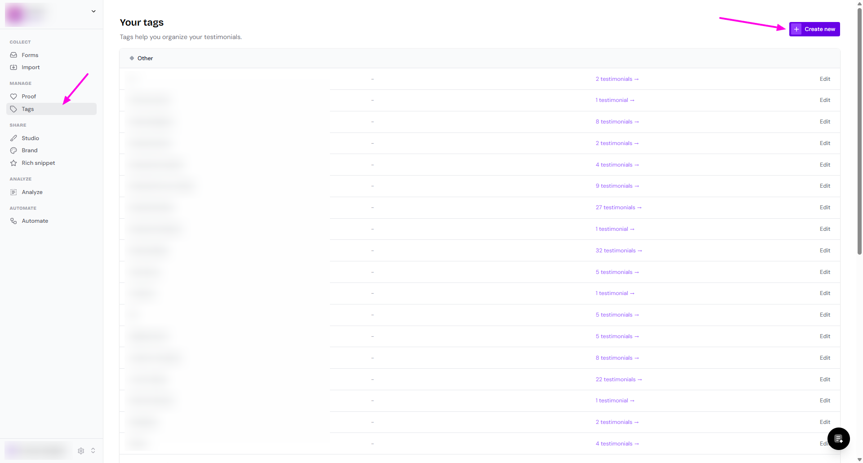Viewport: 863px width, 463px height.
Task: Open the chat widget bubble icon
Action: pos(838,439)
